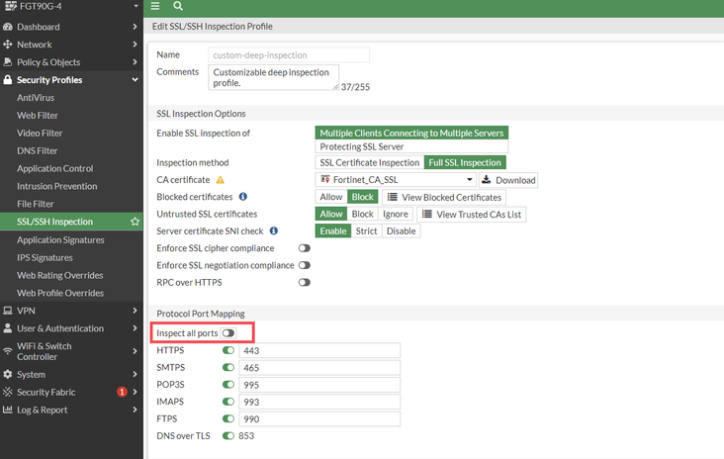
Task: Open the FGT90G-4 device dropdown
Action: (136, 6)
